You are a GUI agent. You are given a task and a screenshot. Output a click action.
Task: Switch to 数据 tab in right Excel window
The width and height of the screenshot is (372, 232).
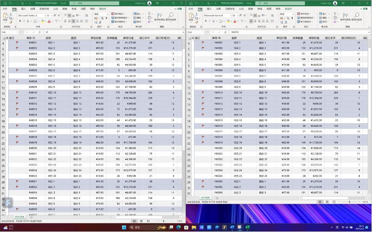[x=250, y=9]
